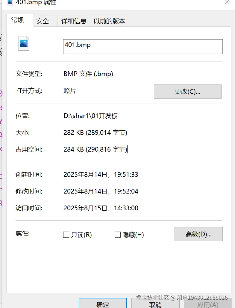Enable the 只读(R) checkbox

(x=66, y=235)
